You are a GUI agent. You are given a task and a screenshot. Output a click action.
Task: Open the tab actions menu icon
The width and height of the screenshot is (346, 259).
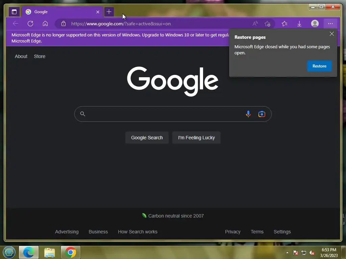pyautogui.click(x=14, y=12)
